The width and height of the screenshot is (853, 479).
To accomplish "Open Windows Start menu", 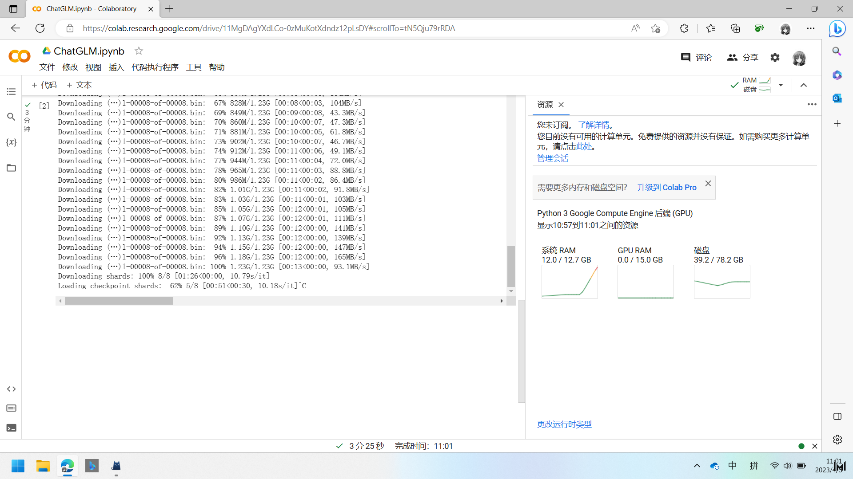I will [x=18, y=466].
